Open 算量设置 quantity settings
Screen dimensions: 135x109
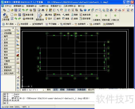28,15
